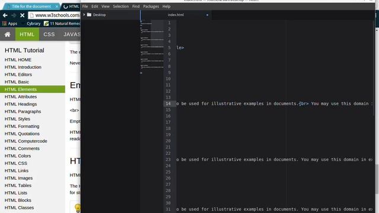The image size is (379, 213).
Task: Open HTML Headings in the sidebar
Action: pyautogui.click(x=21, y=104)
